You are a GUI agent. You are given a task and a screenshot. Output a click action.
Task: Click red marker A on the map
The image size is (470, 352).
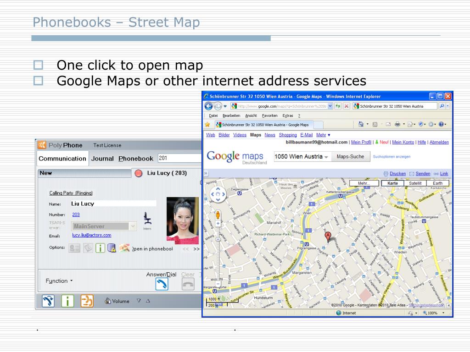(328, 237)
